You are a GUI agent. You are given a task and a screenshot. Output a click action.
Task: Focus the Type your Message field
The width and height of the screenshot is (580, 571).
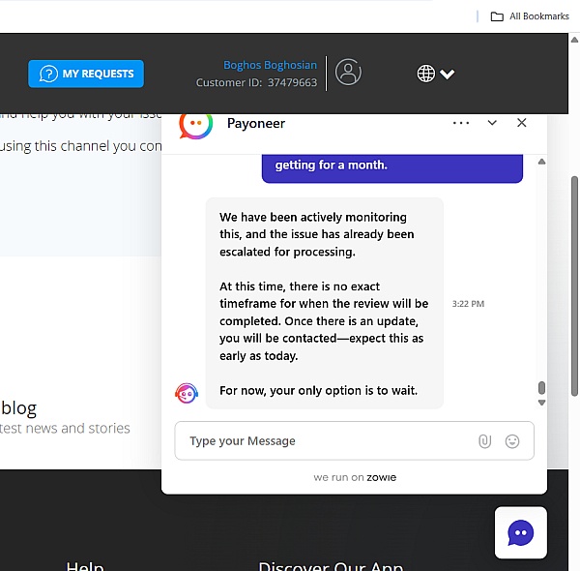324,441
